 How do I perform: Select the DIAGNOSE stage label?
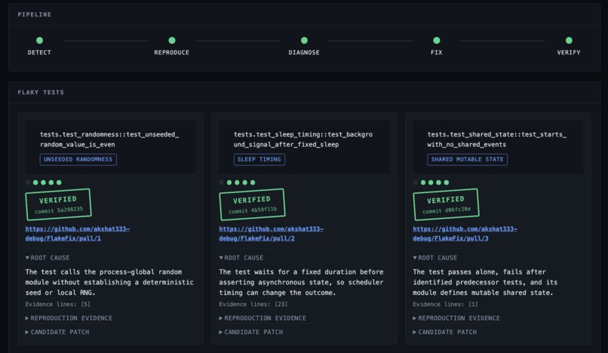pyautogui.click(x=304, y=52)
